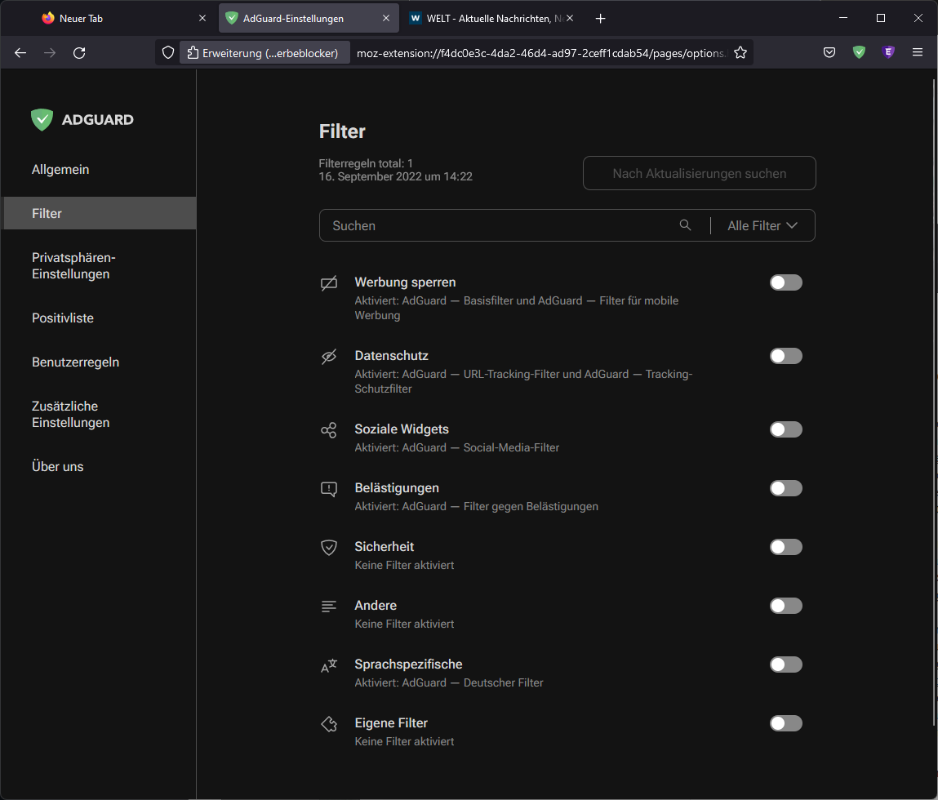This screenshot has width=938, height=800.
Task: Click the Soziale Widgets share icon
Action: [x=329, y=429]
